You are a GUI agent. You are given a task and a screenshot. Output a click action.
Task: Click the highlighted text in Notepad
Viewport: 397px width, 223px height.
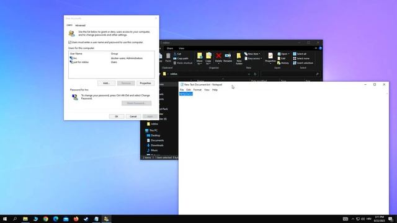tap(186, 94)
